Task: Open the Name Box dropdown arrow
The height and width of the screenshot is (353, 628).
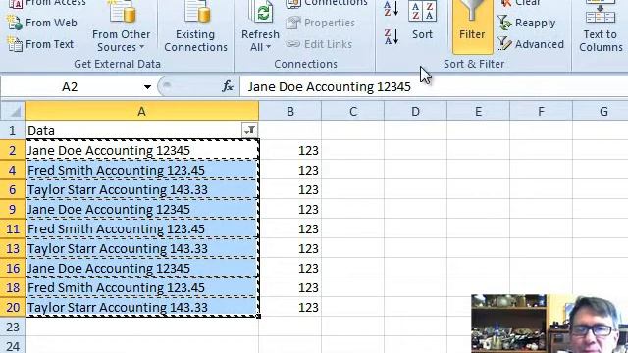Action: [147, 87]
